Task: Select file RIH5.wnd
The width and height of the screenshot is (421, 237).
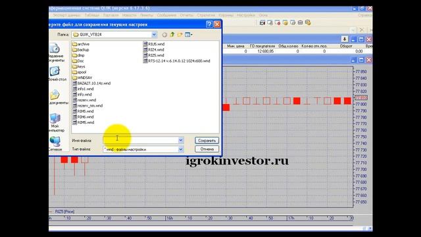Action: 83,111
